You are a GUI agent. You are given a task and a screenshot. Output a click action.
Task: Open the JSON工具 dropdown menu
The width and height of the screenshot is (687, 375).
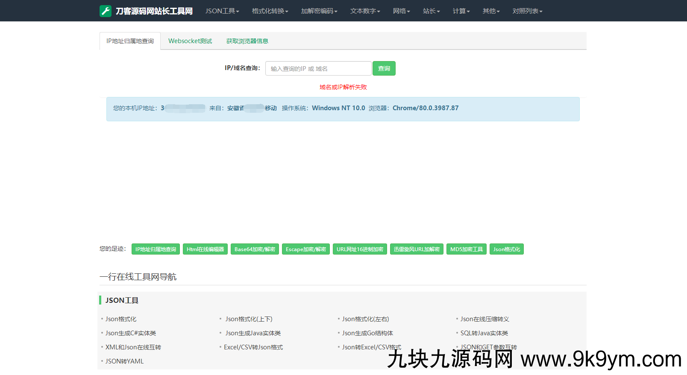click(x=222, y=11)
